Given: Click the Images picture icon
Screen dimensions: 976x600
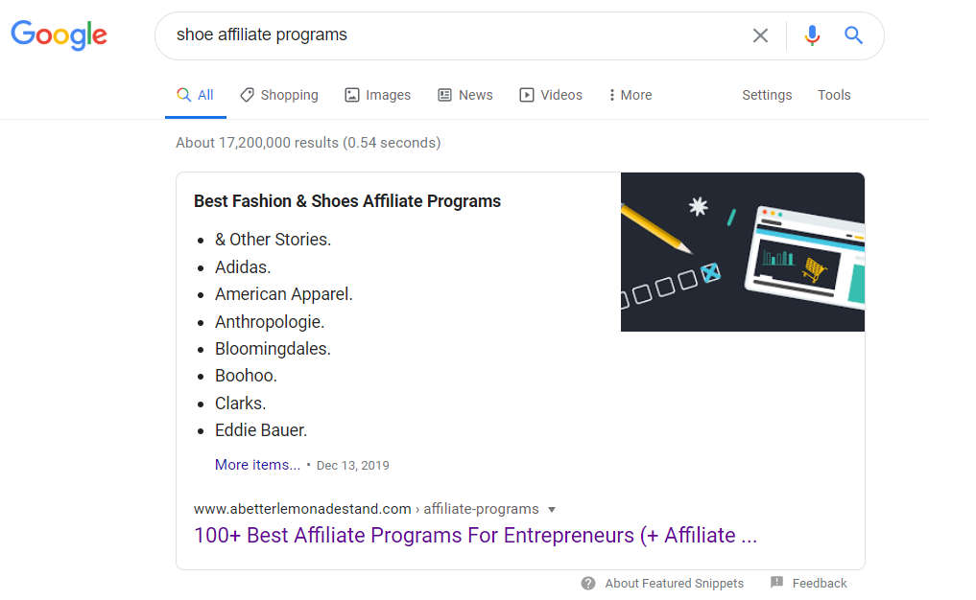Looking at the screenshot, I should pyautogui.click(x=352, y=95).
